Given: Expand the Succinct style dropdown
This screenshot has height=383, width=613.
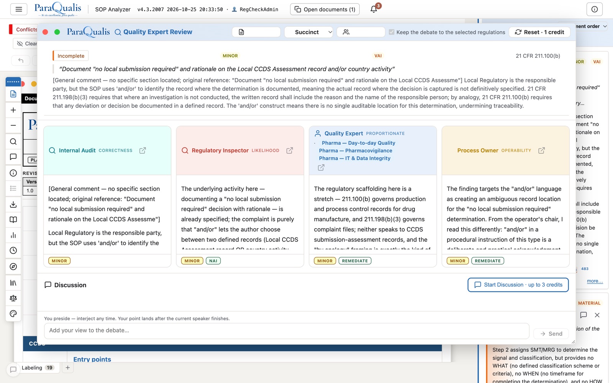Looking at the screenshot, I should (x=308, y=32).
